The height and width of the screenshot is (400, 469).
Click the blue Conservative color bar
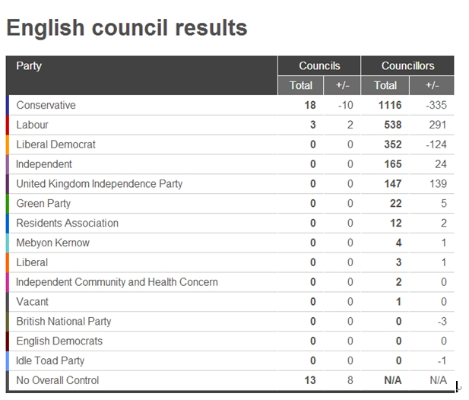pos(8,105)
